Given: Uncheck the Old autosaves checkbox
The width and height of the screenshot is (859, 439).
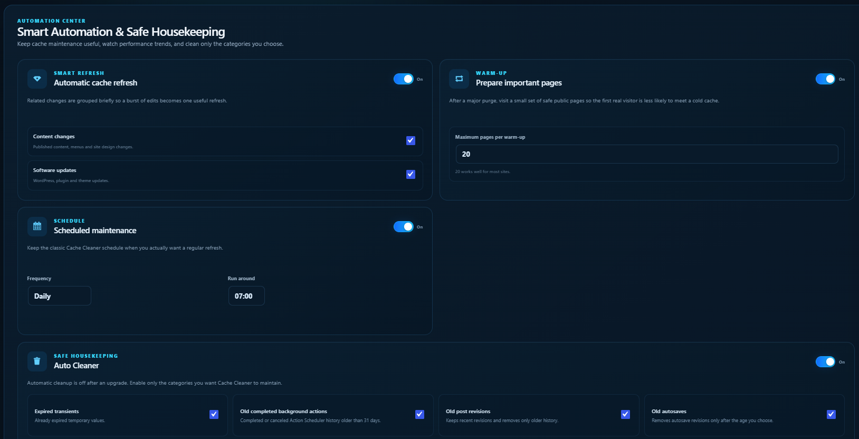Looking at the screenshot, I should [x=831, y=414].
